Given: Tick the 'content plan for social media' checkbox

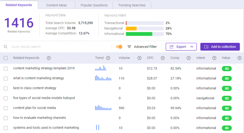Looking at the screenshot, I should click(x=5, y=108).
